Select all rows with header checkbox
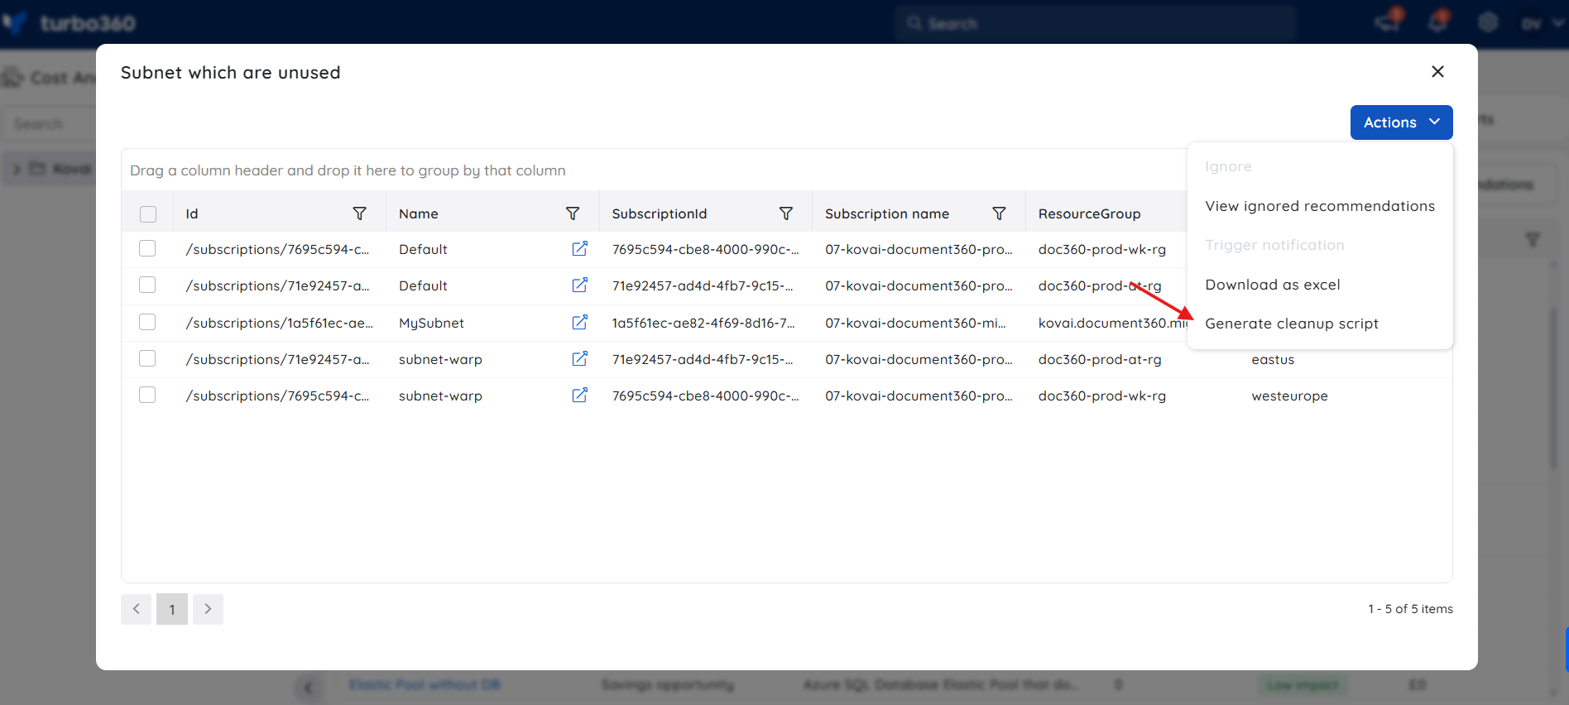Image resolution: width=1569 pixels, height=705 pixels. point(148,214)
